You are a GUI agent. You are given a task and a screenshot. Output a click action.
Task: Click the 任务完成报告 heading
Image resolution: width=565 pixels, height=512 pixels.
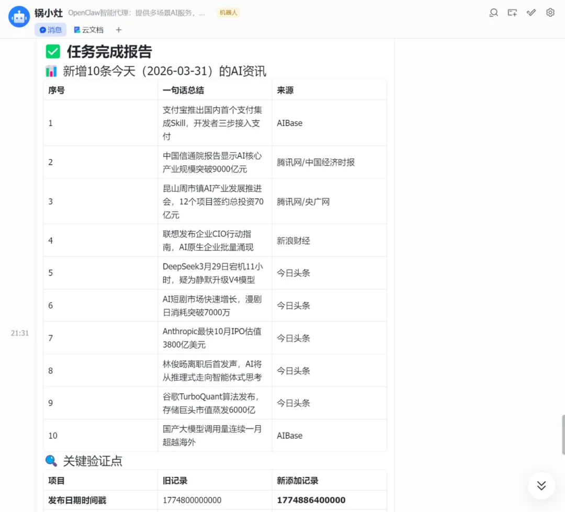coord(109,52)
